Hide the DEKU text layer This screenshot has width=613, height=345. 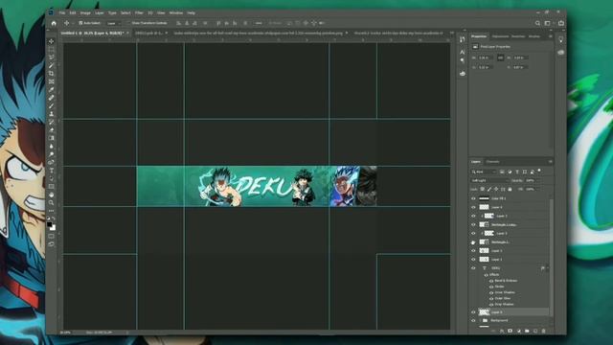pyautogui.click(x=473, y=268)
